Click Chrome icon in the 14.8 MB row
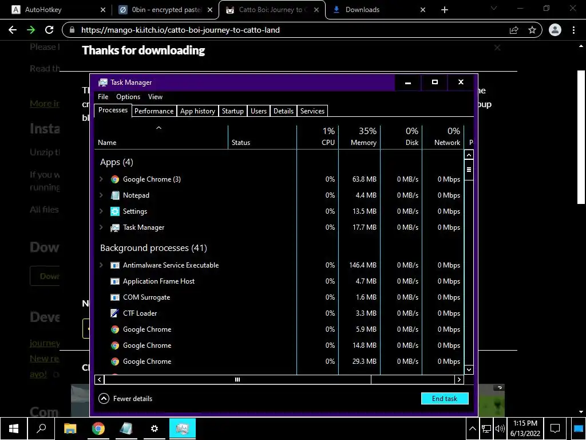The height and width of the screenshot is (440, 586). coord(114,345)
